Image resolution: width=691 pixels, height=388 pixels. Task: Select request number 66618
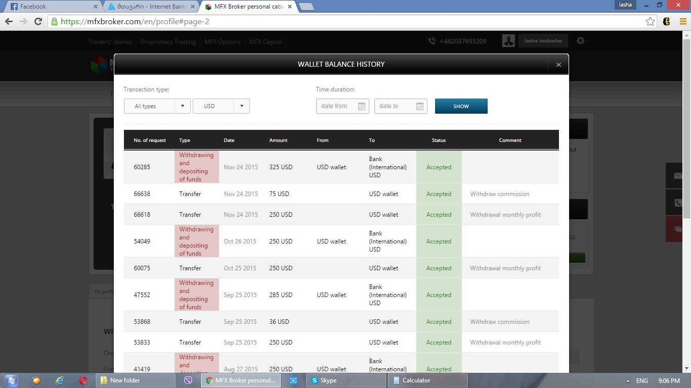pos(142,215)
